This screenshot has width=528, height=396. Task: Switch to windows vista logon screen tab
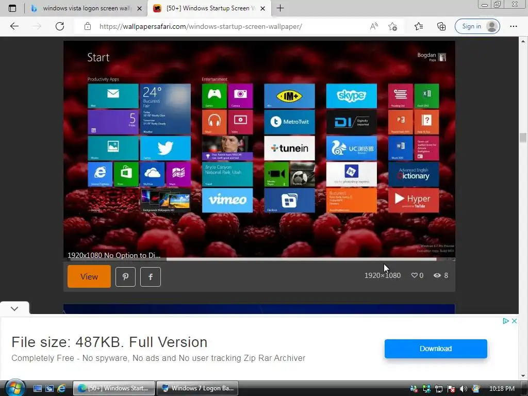86,8
